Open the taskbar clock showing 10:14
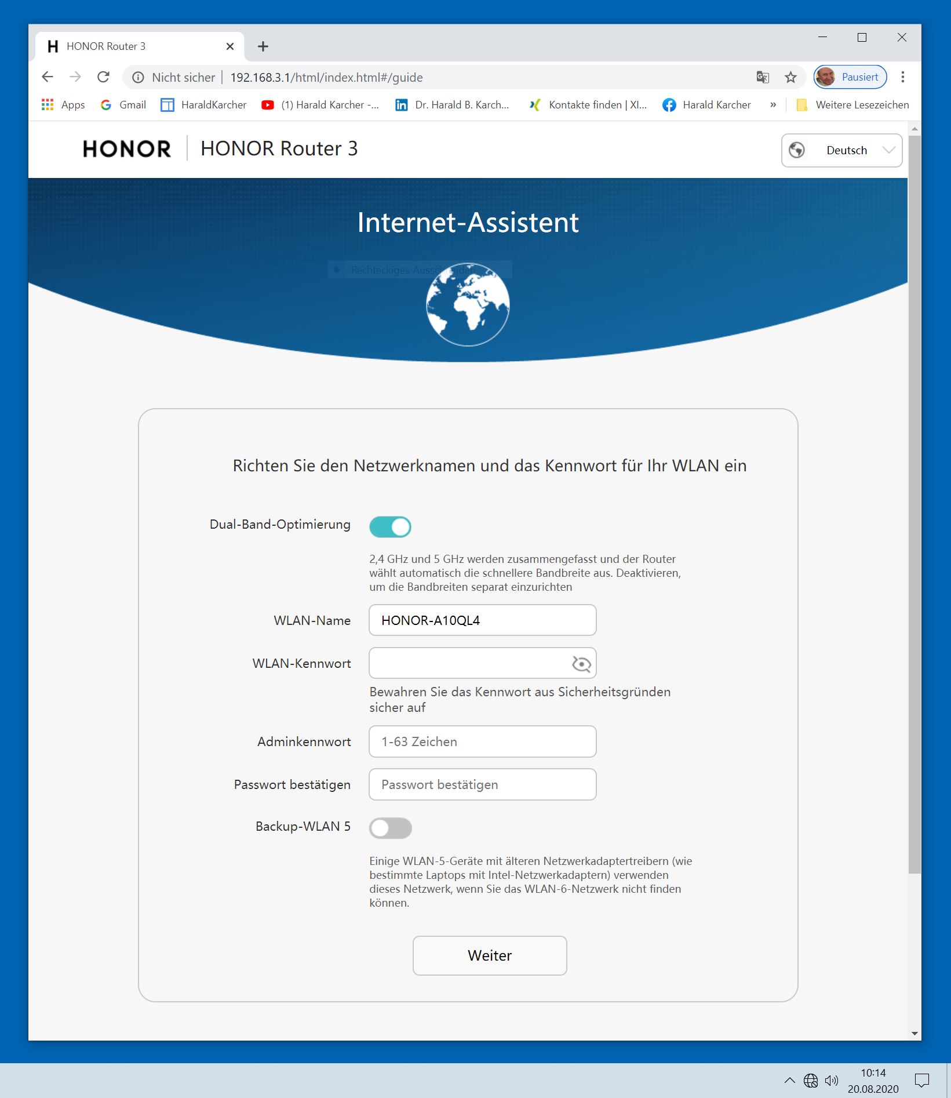This screenshot has width=951, height=1098. (x=873, y=1081)
